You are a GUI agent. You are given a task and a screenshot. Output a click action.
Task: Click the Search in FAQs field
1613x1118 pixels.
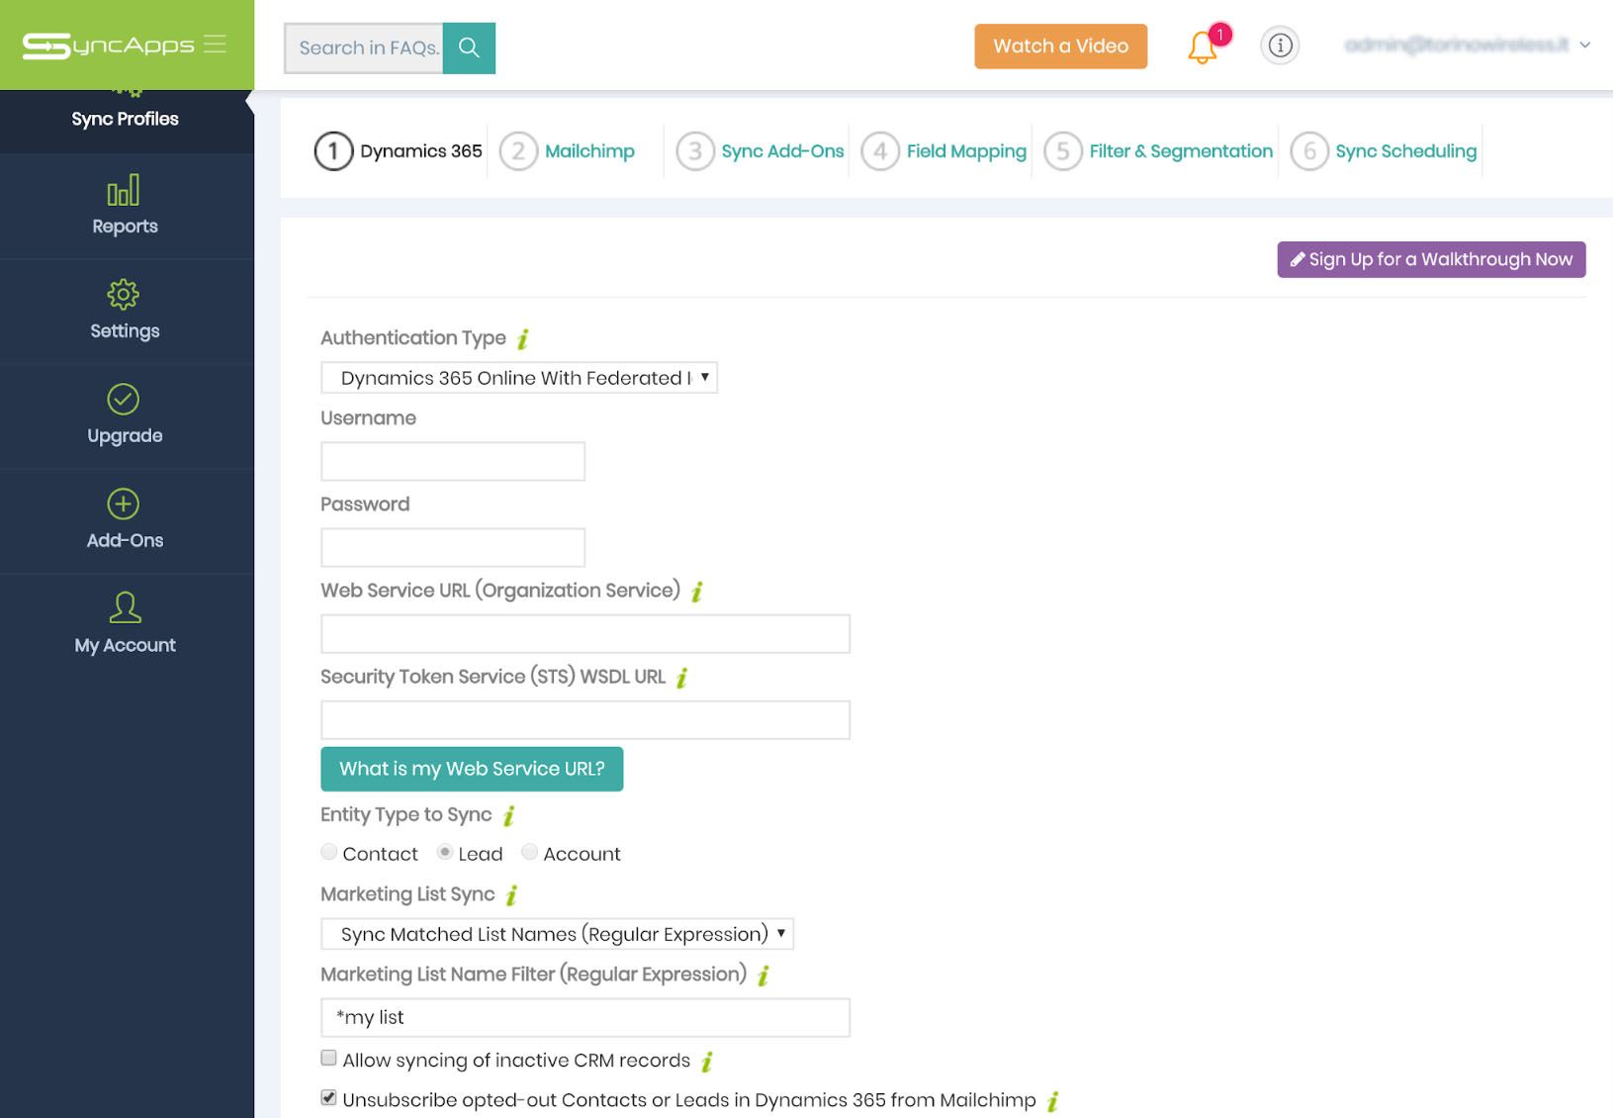(364, 47)
